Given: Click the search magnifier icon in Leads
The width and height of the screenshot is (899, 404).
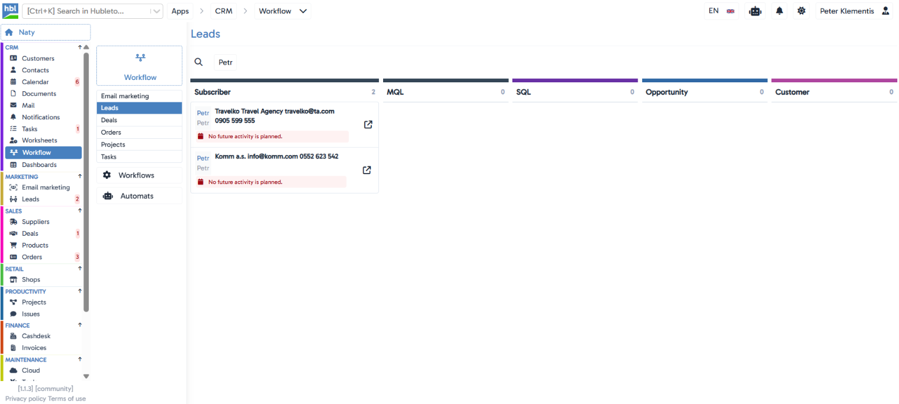Looking at the screenshot, I should coord(199,62).
